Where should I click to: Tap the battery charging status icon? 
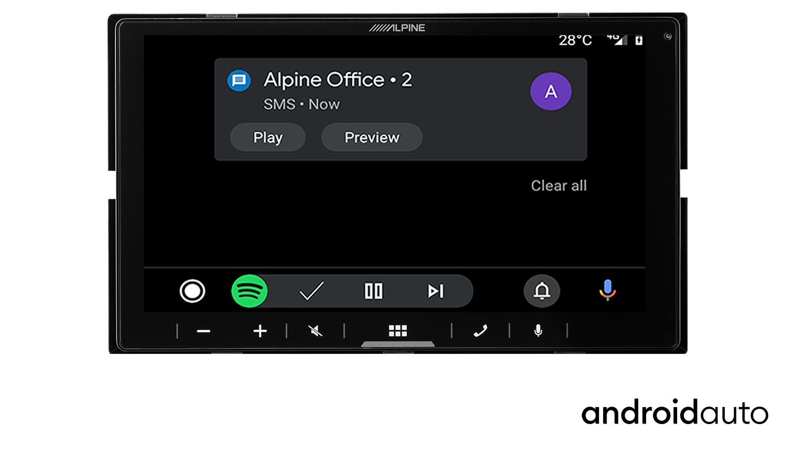tap(639, 40)
